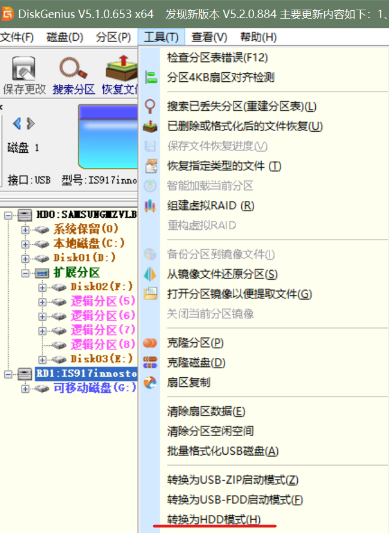Image resolution: width=389 pixels, height=533 pixels.
Task: Open the 分区(P) menu
Action: click(x=113, y=37)
